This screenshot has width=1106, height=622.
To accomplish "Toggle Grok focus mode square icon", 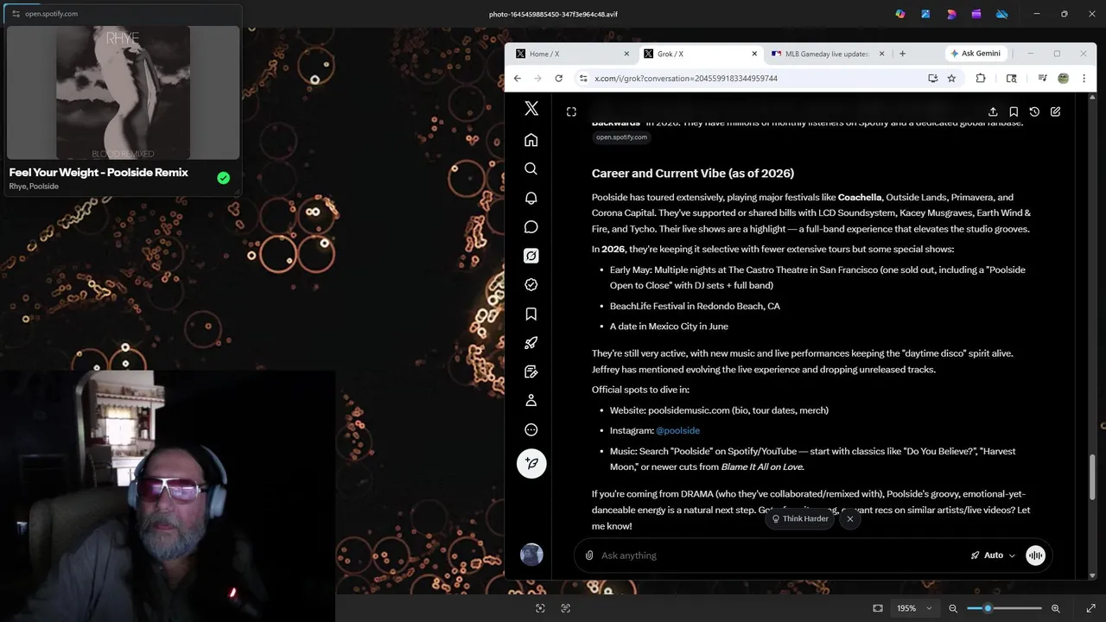I will tap(571, 111).
